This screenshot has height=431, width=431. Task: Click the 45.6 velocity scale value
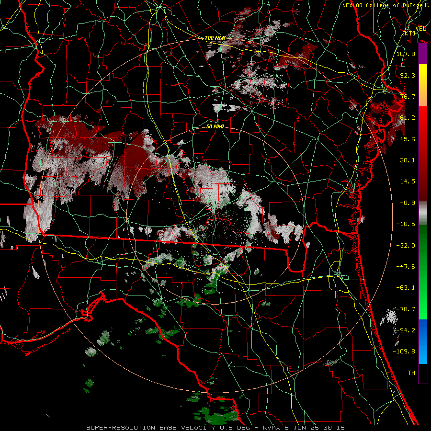tap(408, 139)
